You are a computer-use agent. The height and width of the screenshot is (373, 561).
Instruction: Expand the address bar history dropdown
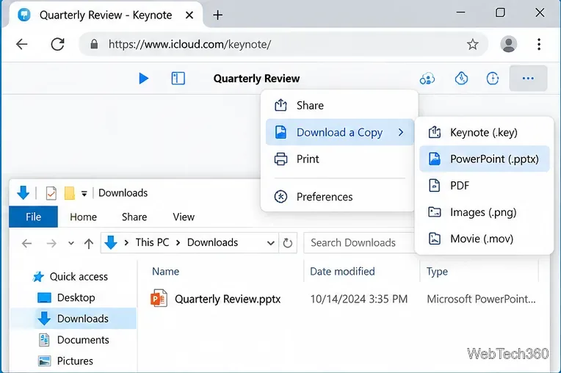[271, 243]
